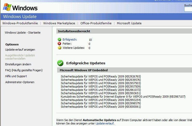Click the large green Erfolgreiche Updates checkmark
The image size is (192, 126).
[60, 63]
